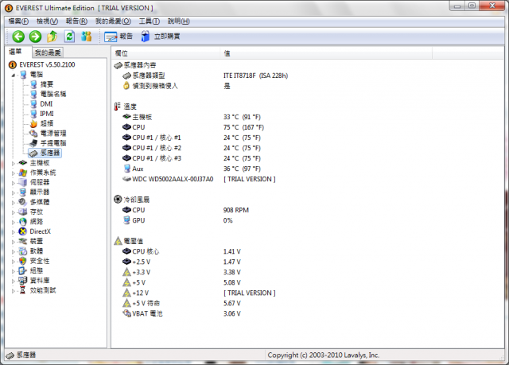Image resolution: width=509 pixels, height=365 pixels.
Task: Switch to the 選單 sidebar tab
Action: tap(15, 52)
